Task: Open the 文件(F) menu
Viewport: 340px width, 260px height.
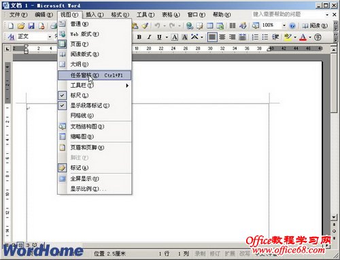Action: tap(18, 15)
